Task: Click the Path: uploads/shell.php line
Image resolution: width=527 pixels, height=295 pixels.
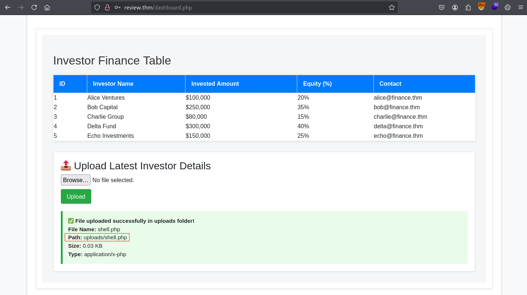Action: [x=97, y=237]
